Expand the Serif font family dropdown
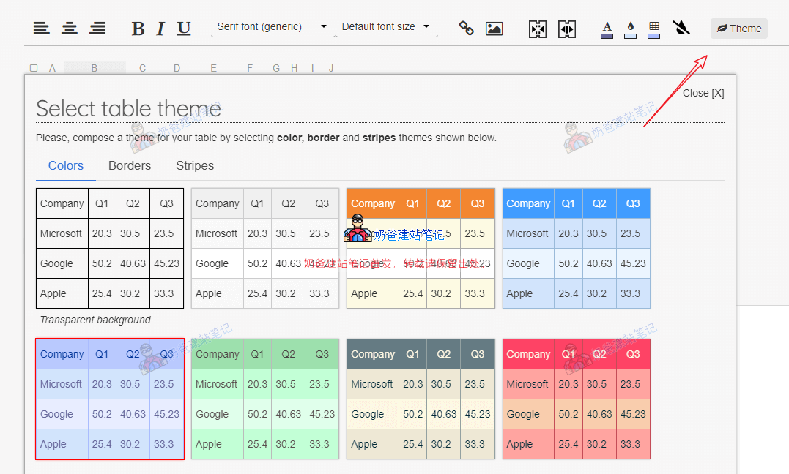Viewport: 789px width, 474px height. [273, 26]
